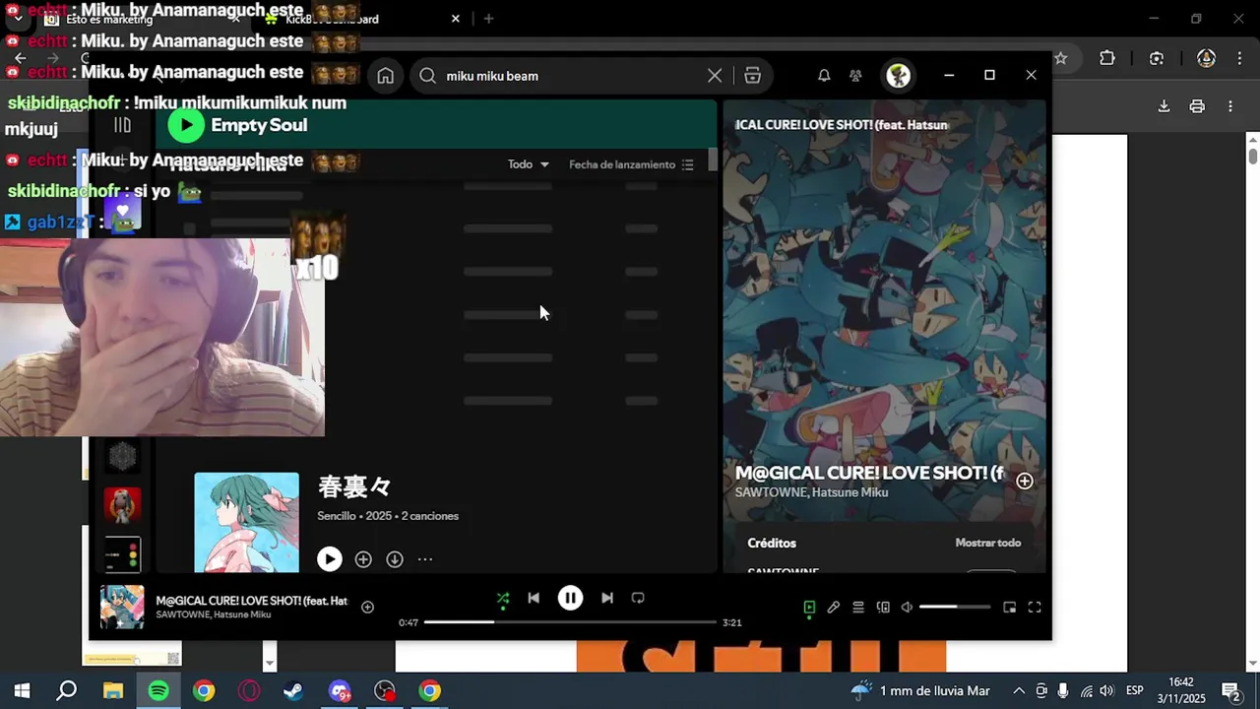The height and width of the screenshot is (709, 1260).
Task: Adjust the Spotify volume slider
Action: pos(953,608)
